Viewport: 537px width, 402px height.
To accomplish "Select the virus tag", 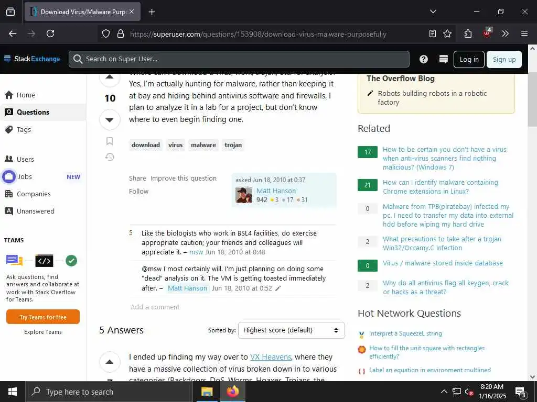I will (x=175, y=145).
